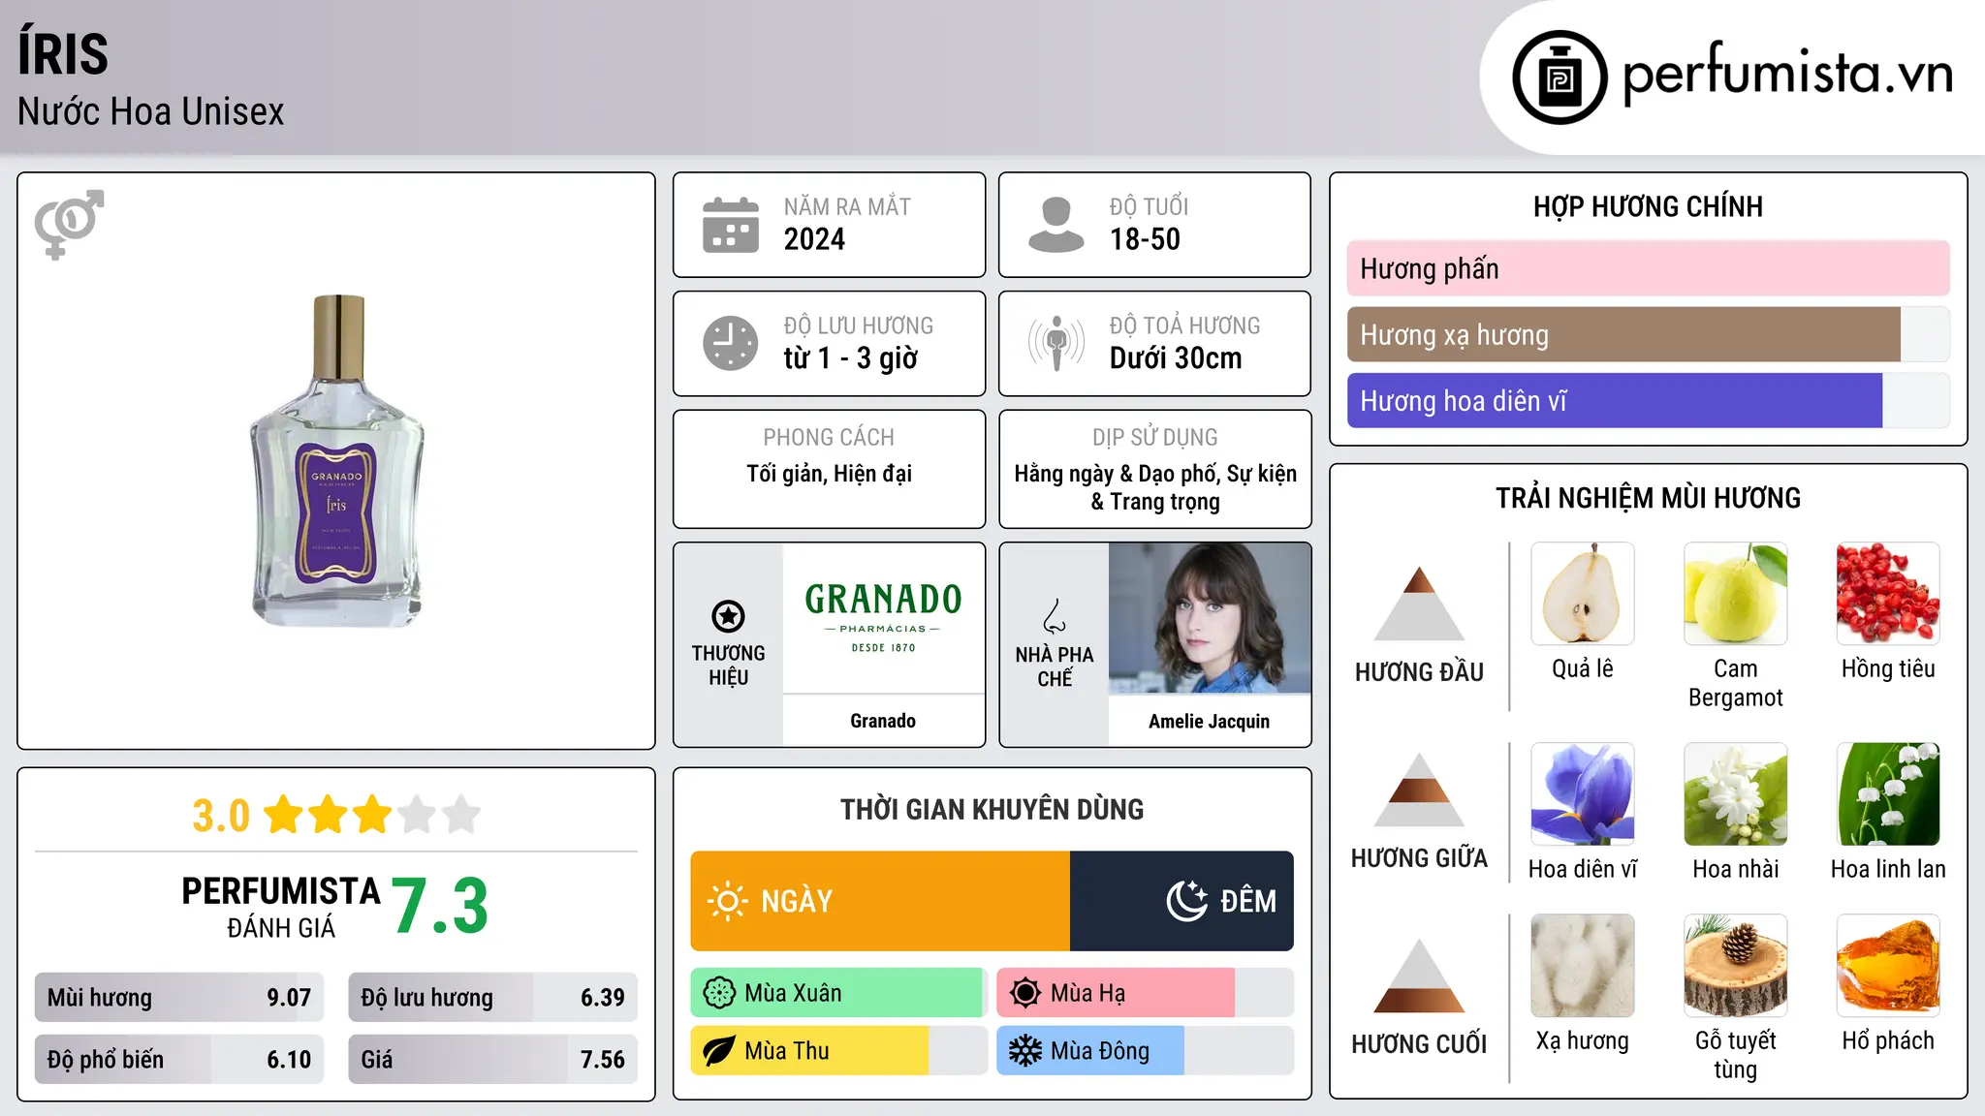Click the Độ phổ biến 6.10 score bar
The image size is (1985, 1116).
pyautogui.click(x=179, y=1060)
